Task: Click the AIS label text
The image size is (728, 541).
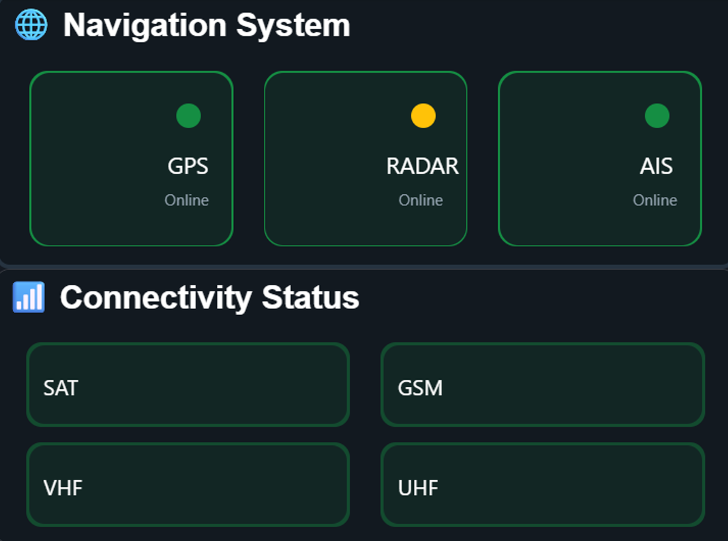Action: click(656, 166)
